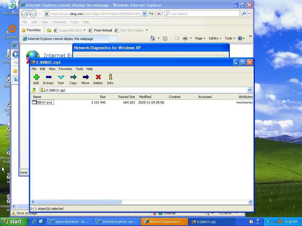Click the IE Stop loading icon
The width and height of the screenshot is (302, 226).
point(159,14)
